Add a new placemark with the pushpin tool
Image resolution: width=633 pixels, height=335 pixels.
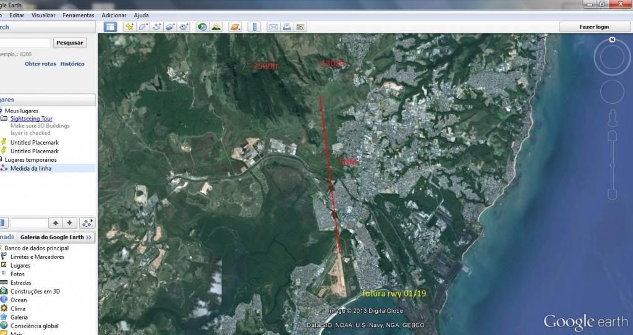[130, 27]
